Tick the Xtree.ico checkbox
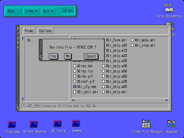The image size is (184, 138). click(x=75, y=71)
